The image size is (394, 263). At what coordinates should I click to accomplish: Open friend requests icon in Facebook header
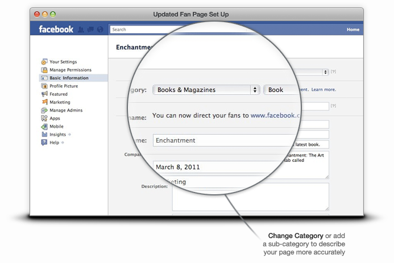(x=81, y=30)
